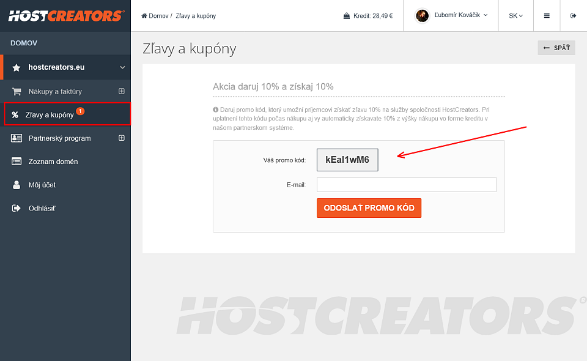Click the shopping cart icon for Nákupy

point(17,91)
